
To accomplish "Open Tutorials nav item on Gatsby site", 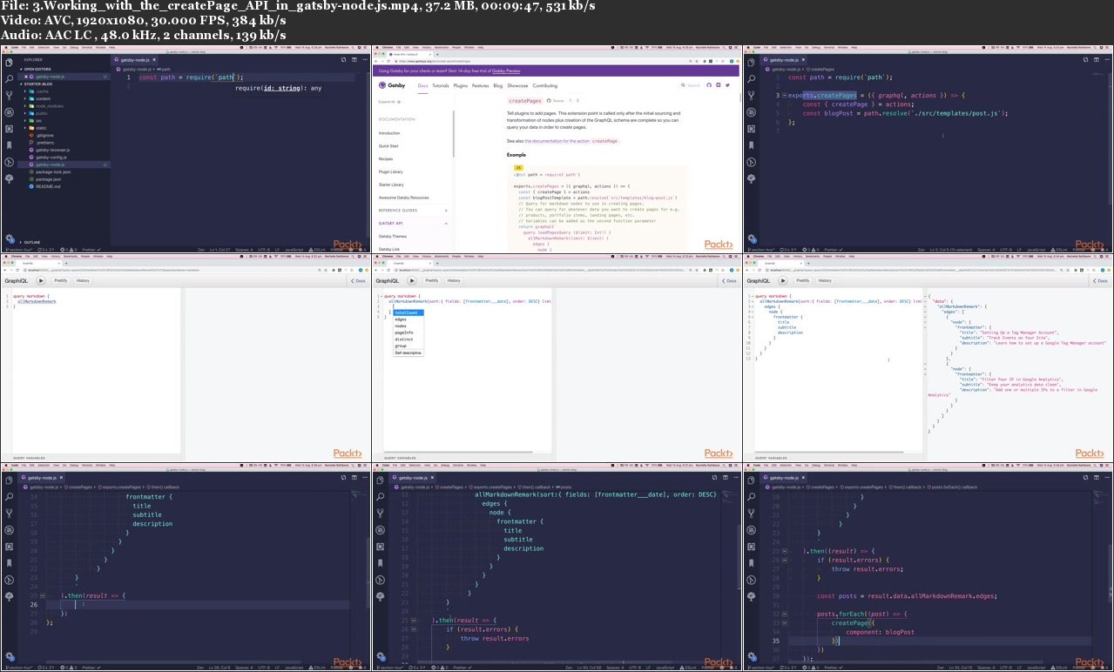I will [x=441, y=85].
